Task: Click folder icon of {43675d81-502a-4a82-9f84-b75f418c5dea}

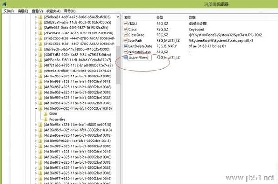Action: pos(40,55)
